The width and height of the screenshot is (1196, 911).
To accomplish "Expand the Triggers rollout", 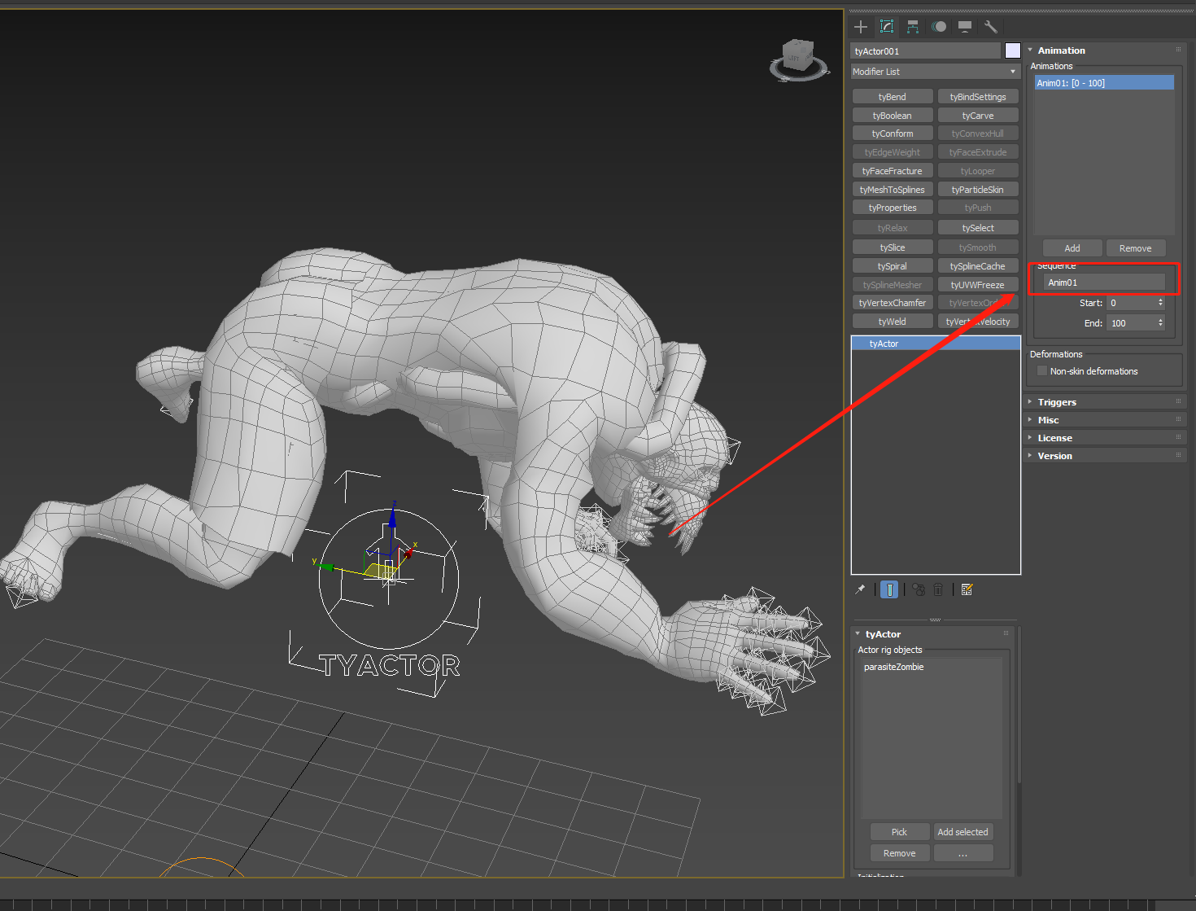I will tap(1057, 402).
